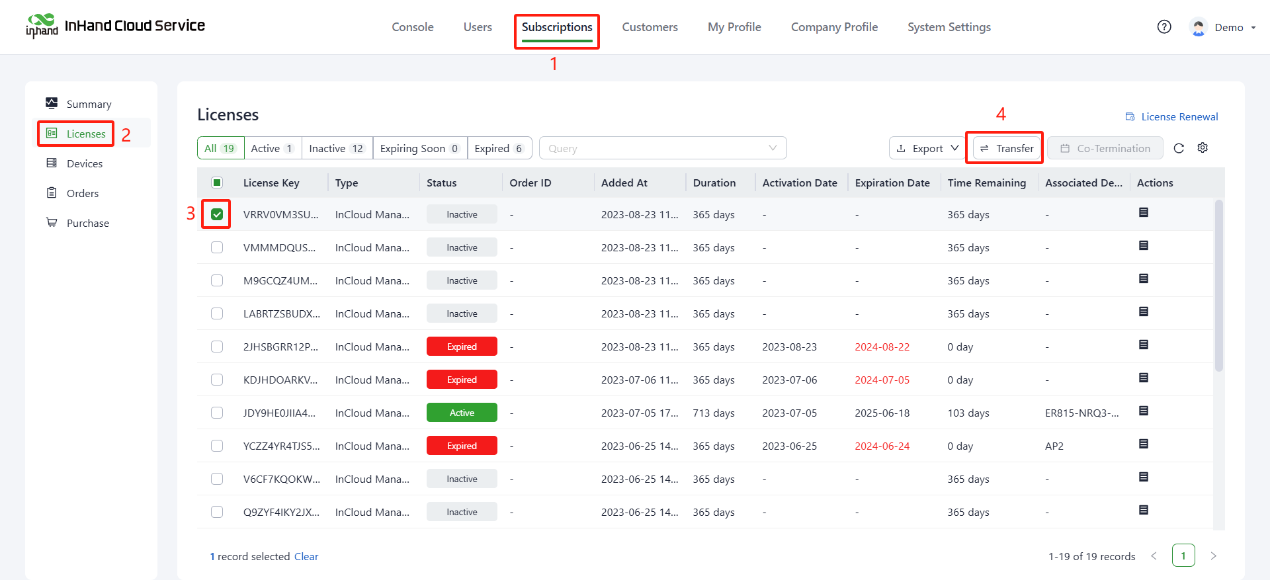The width and height of the screenshot is (1270, 580).
Task: Open table column settings gear icon
Action: coord(1203,148)
